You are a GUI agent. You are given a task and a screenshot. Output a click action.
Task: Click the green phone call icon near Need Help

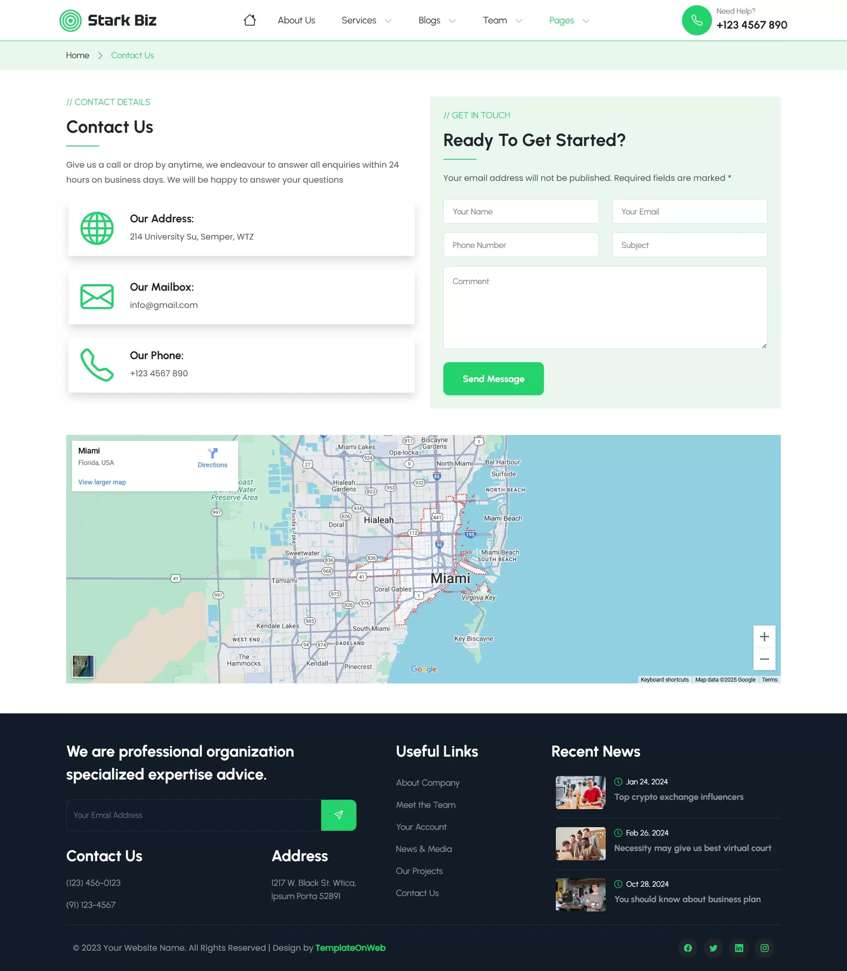(696, 20)
